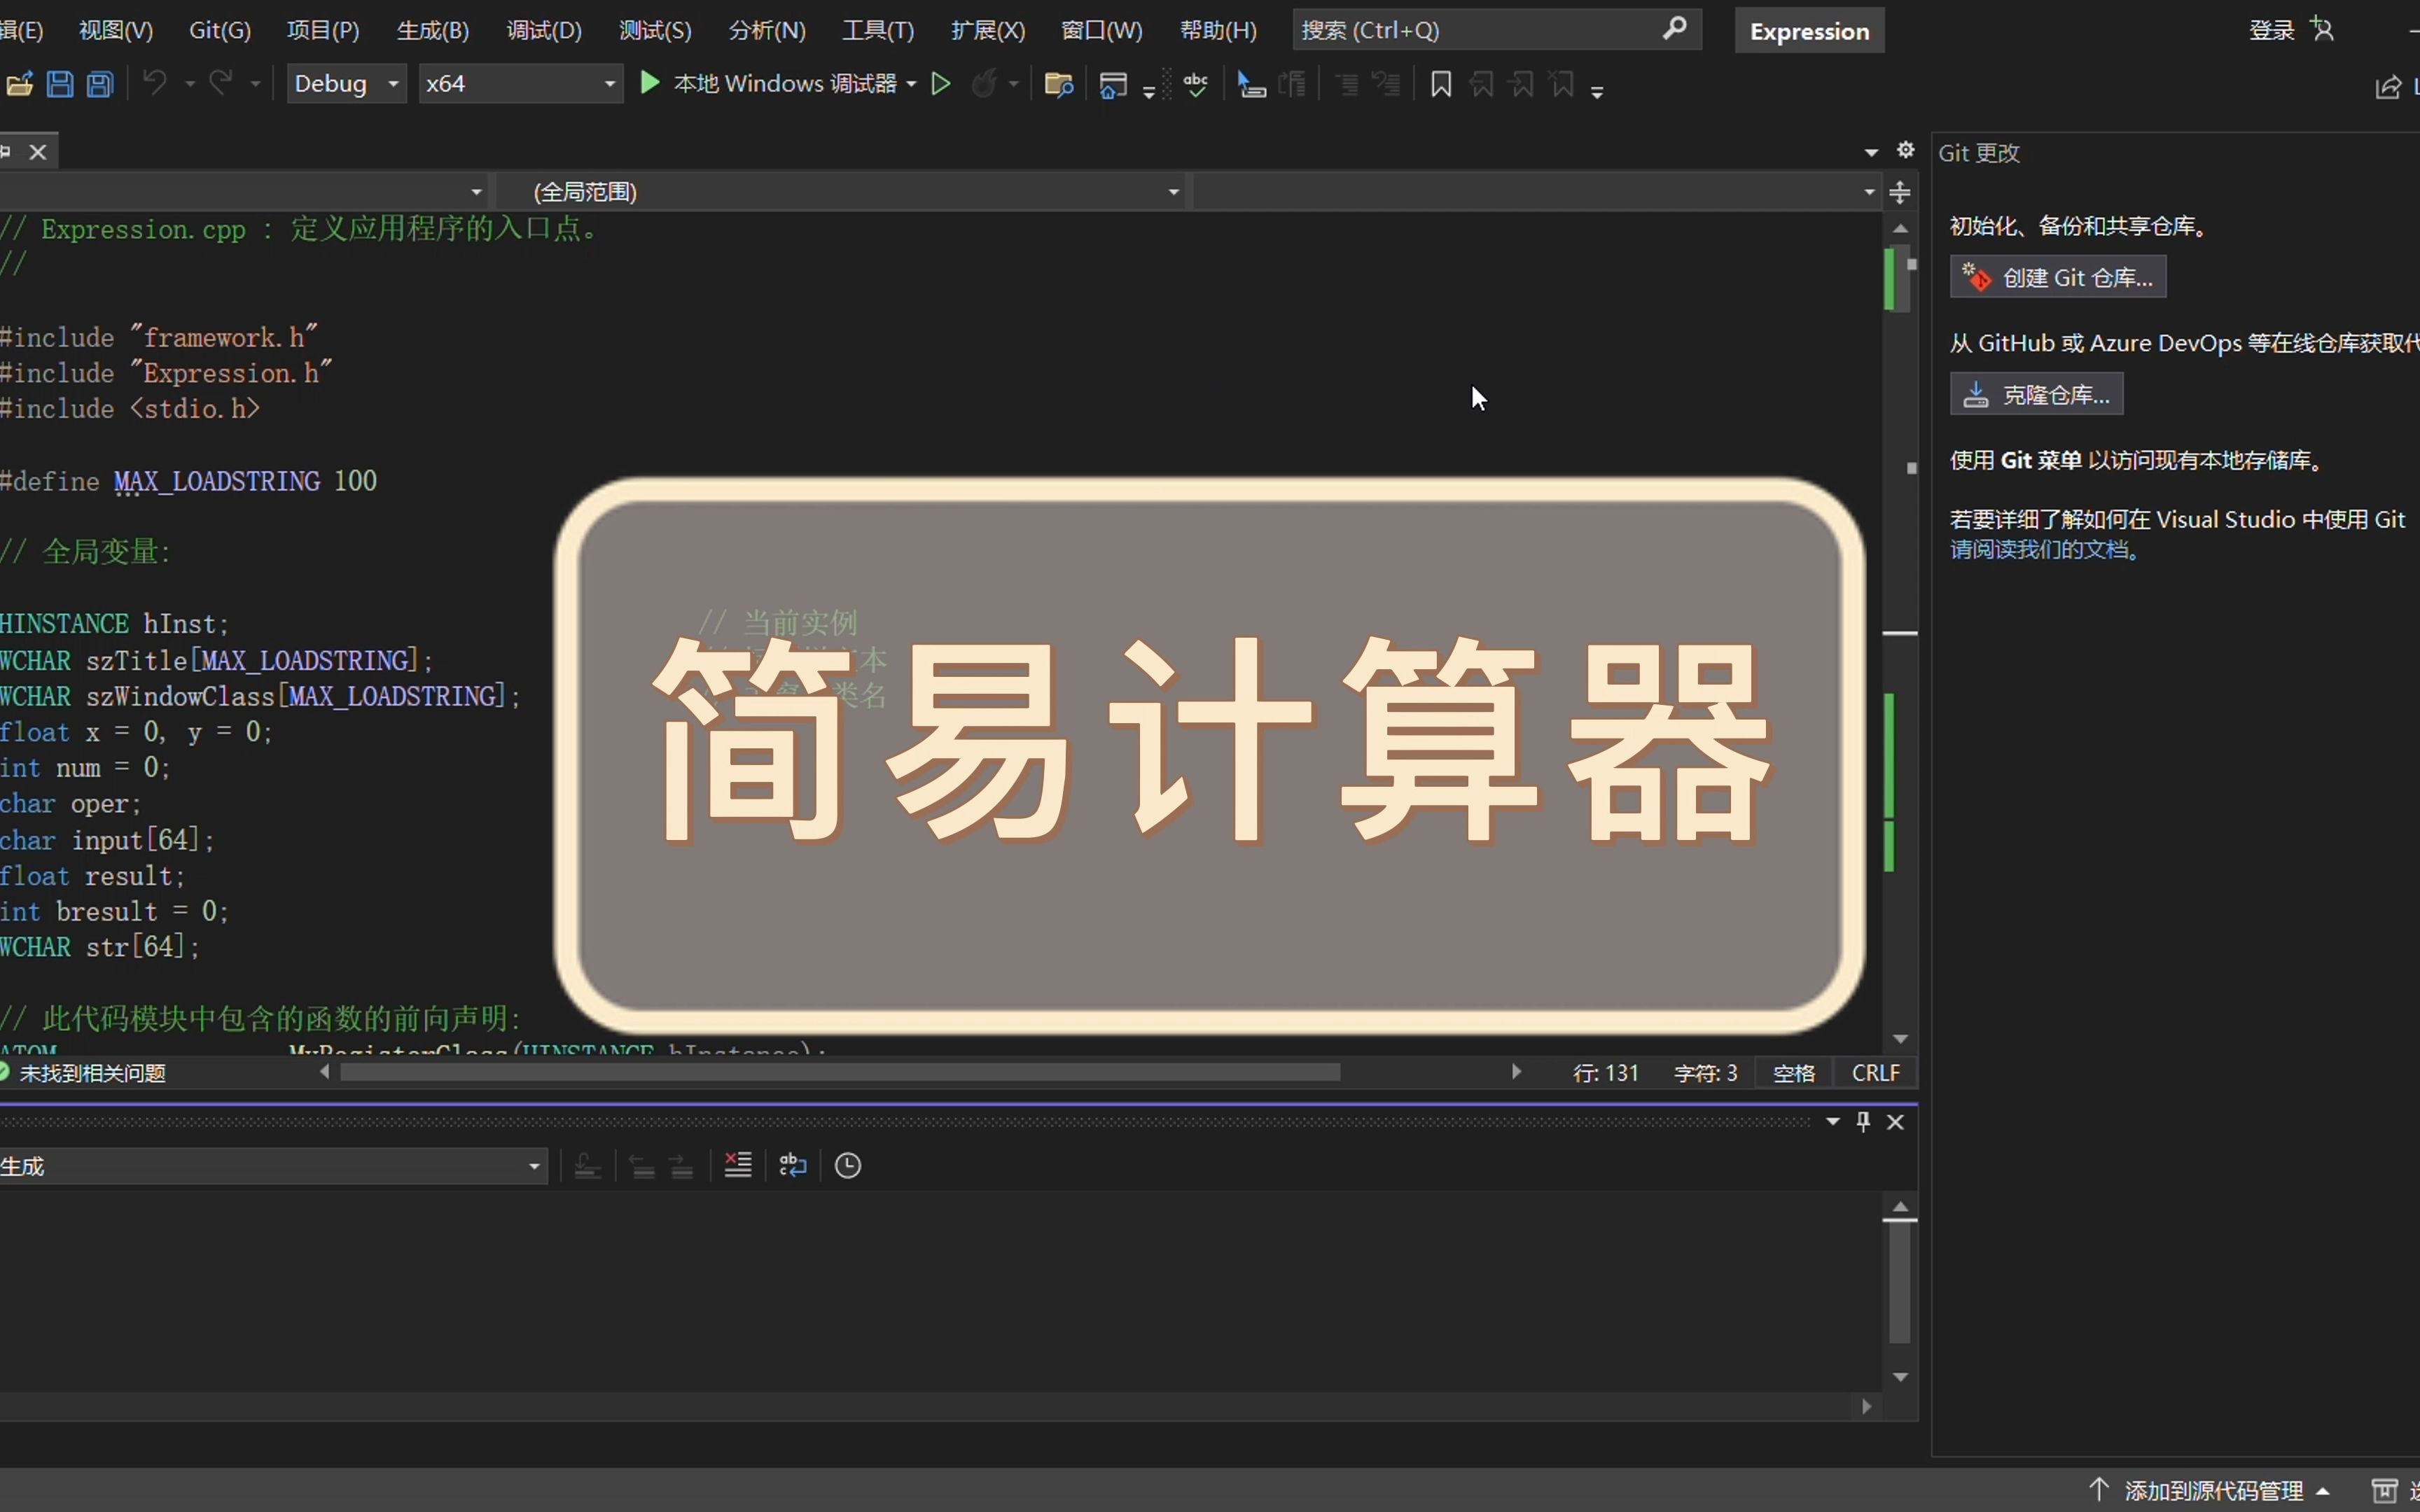Open the 项目(P) menu

[323, 30]
